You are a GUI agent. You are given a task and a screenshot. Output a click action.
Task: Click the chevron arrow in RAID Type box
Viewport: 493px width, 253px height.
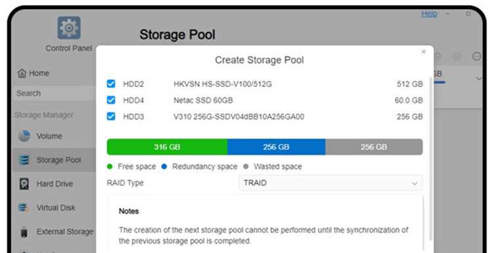coord(415,184)
